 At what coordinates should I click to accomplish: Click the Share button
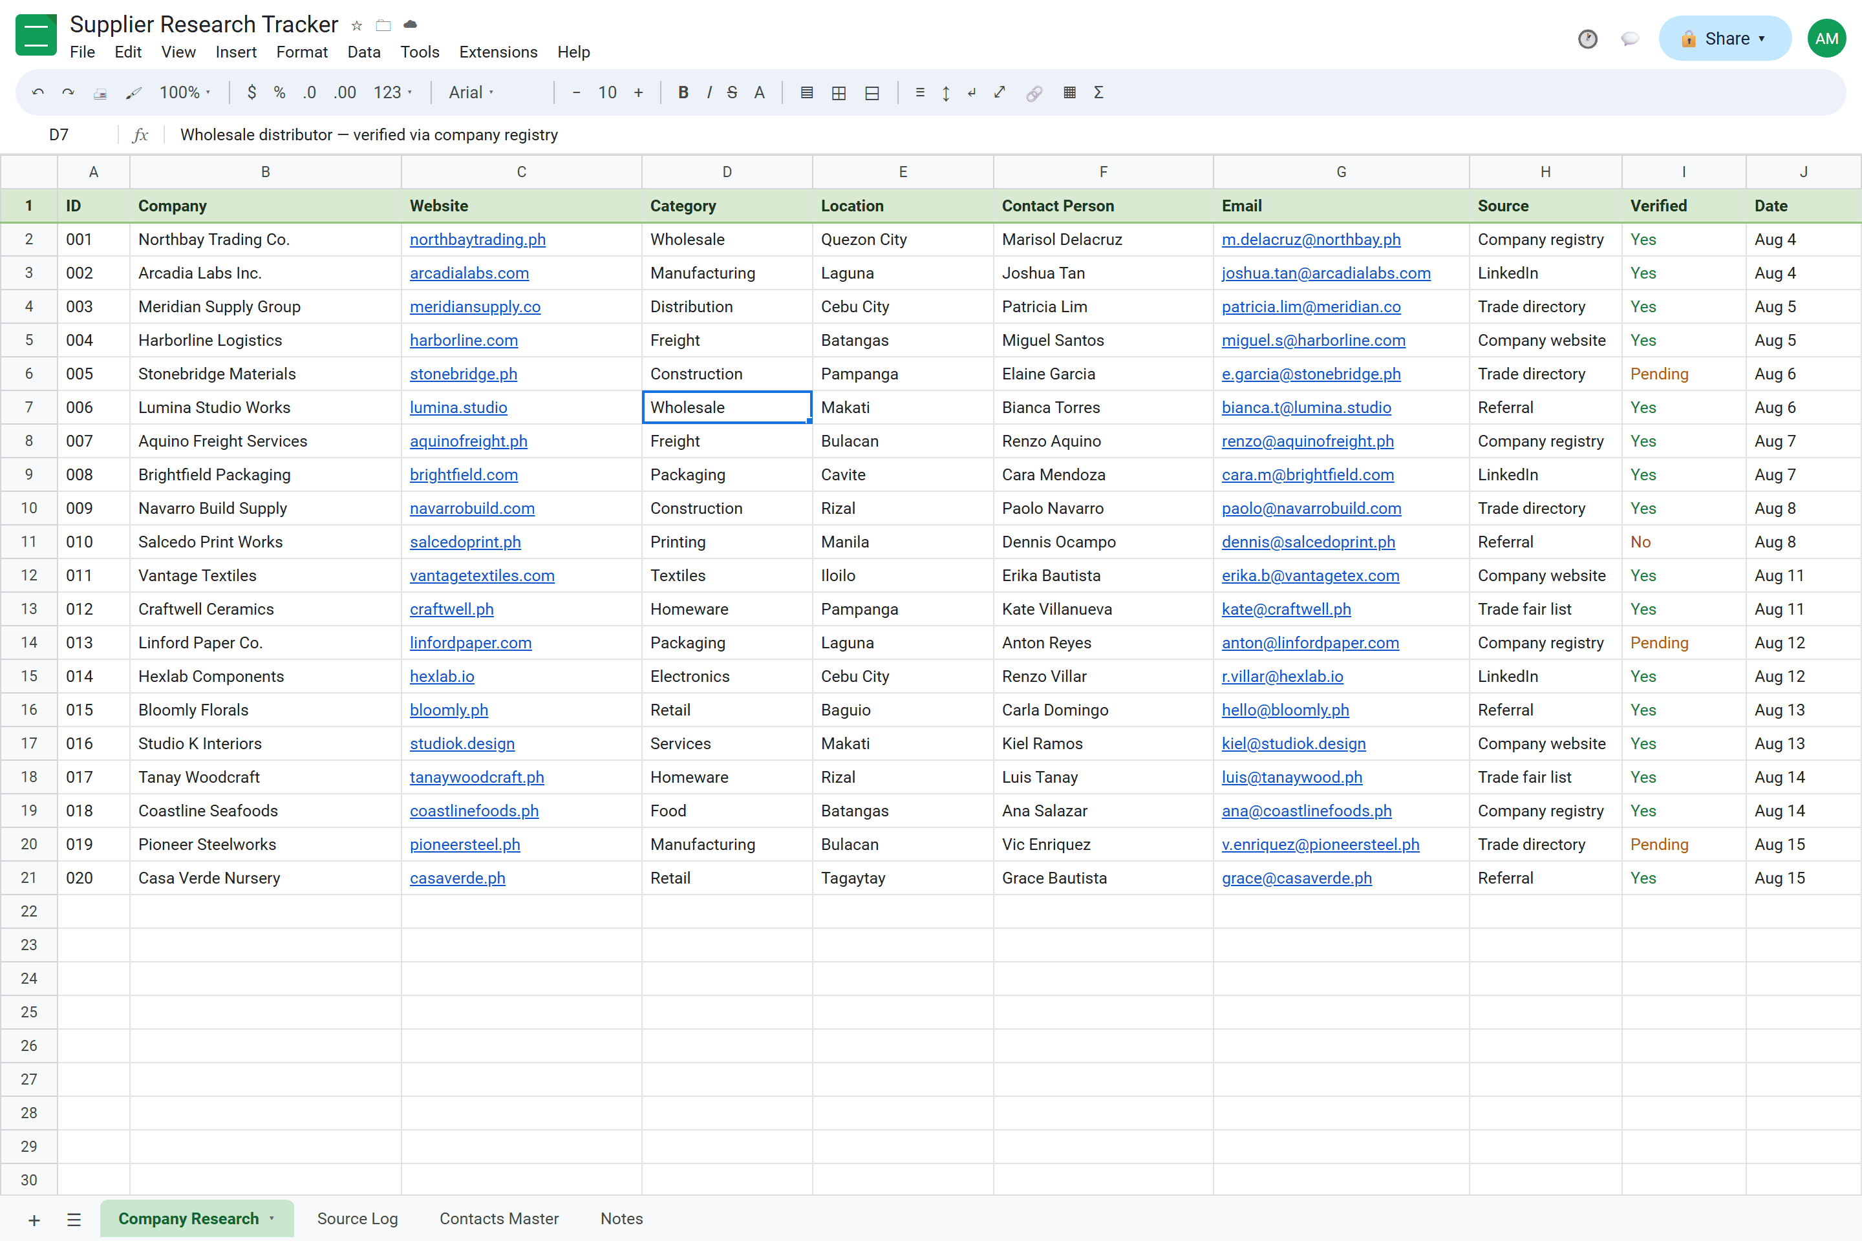1725,39
